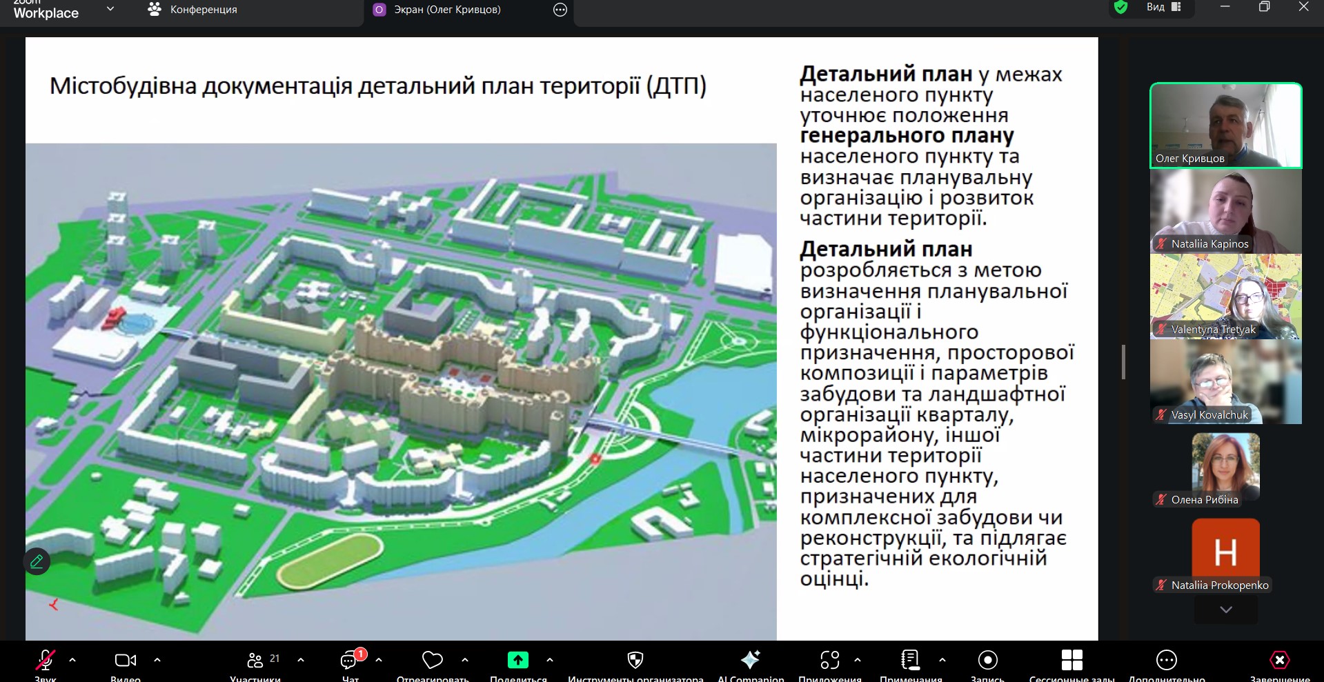Unmute the microphone using Звук icon
Image resolution: width=1324 pixels, height=682 pixels.
[x=46, y=661]
